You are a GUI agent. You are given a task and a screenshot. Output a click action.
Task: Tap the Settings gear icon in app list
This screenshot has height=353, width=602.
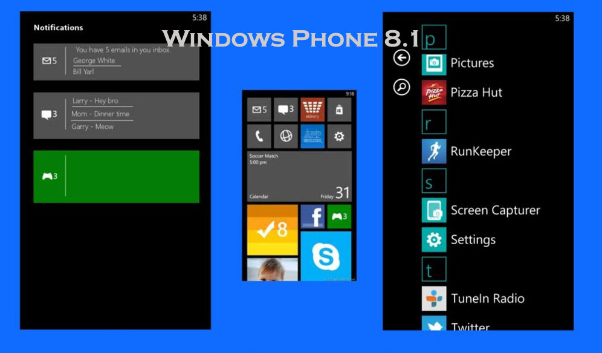coord(434,240)
